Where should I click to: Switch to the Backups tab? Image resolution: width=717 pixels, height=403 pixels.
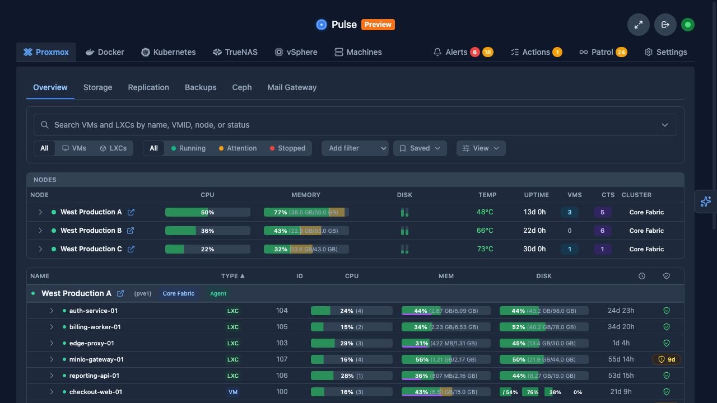coord(201,87)
